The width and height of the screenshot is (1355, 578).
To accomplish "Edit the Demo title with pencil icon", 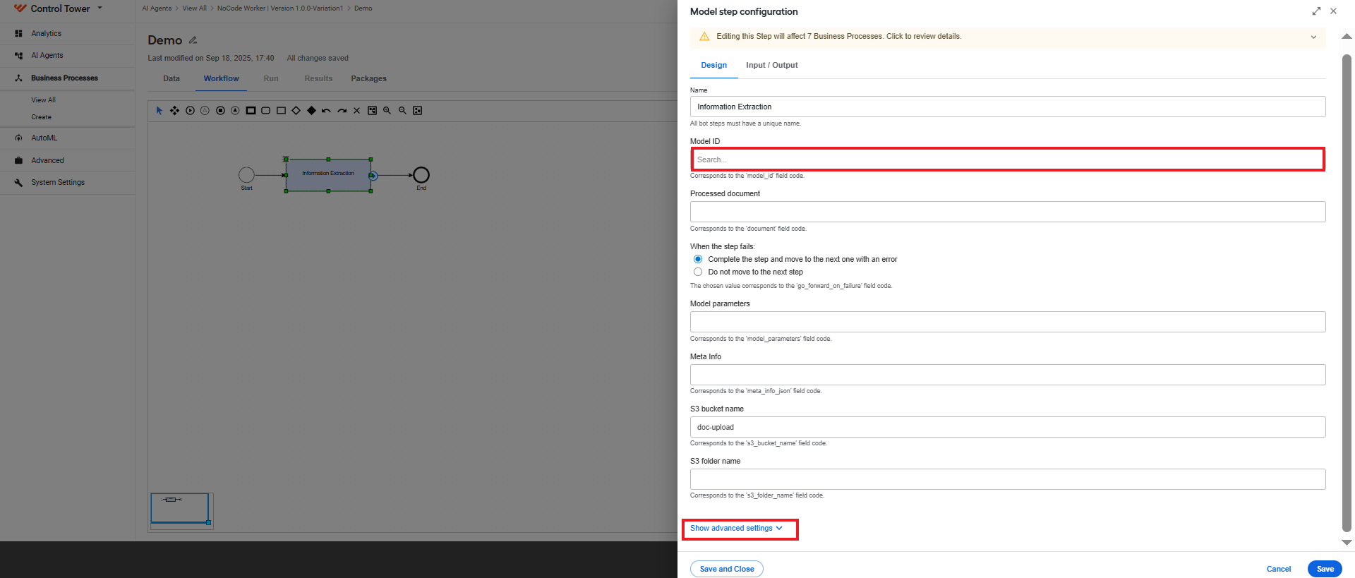I will click(193, 40).
